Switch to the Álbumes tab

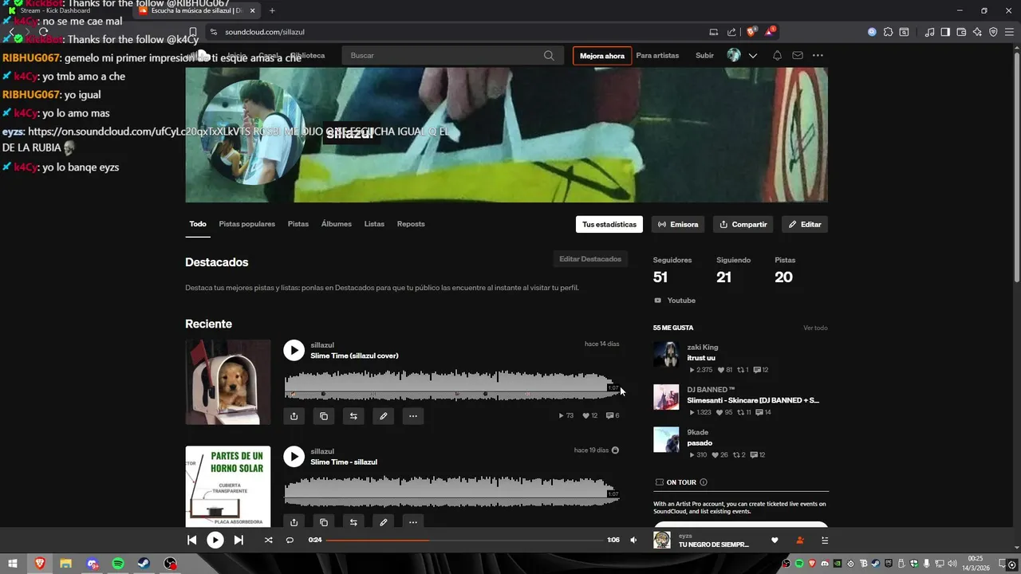337,224
